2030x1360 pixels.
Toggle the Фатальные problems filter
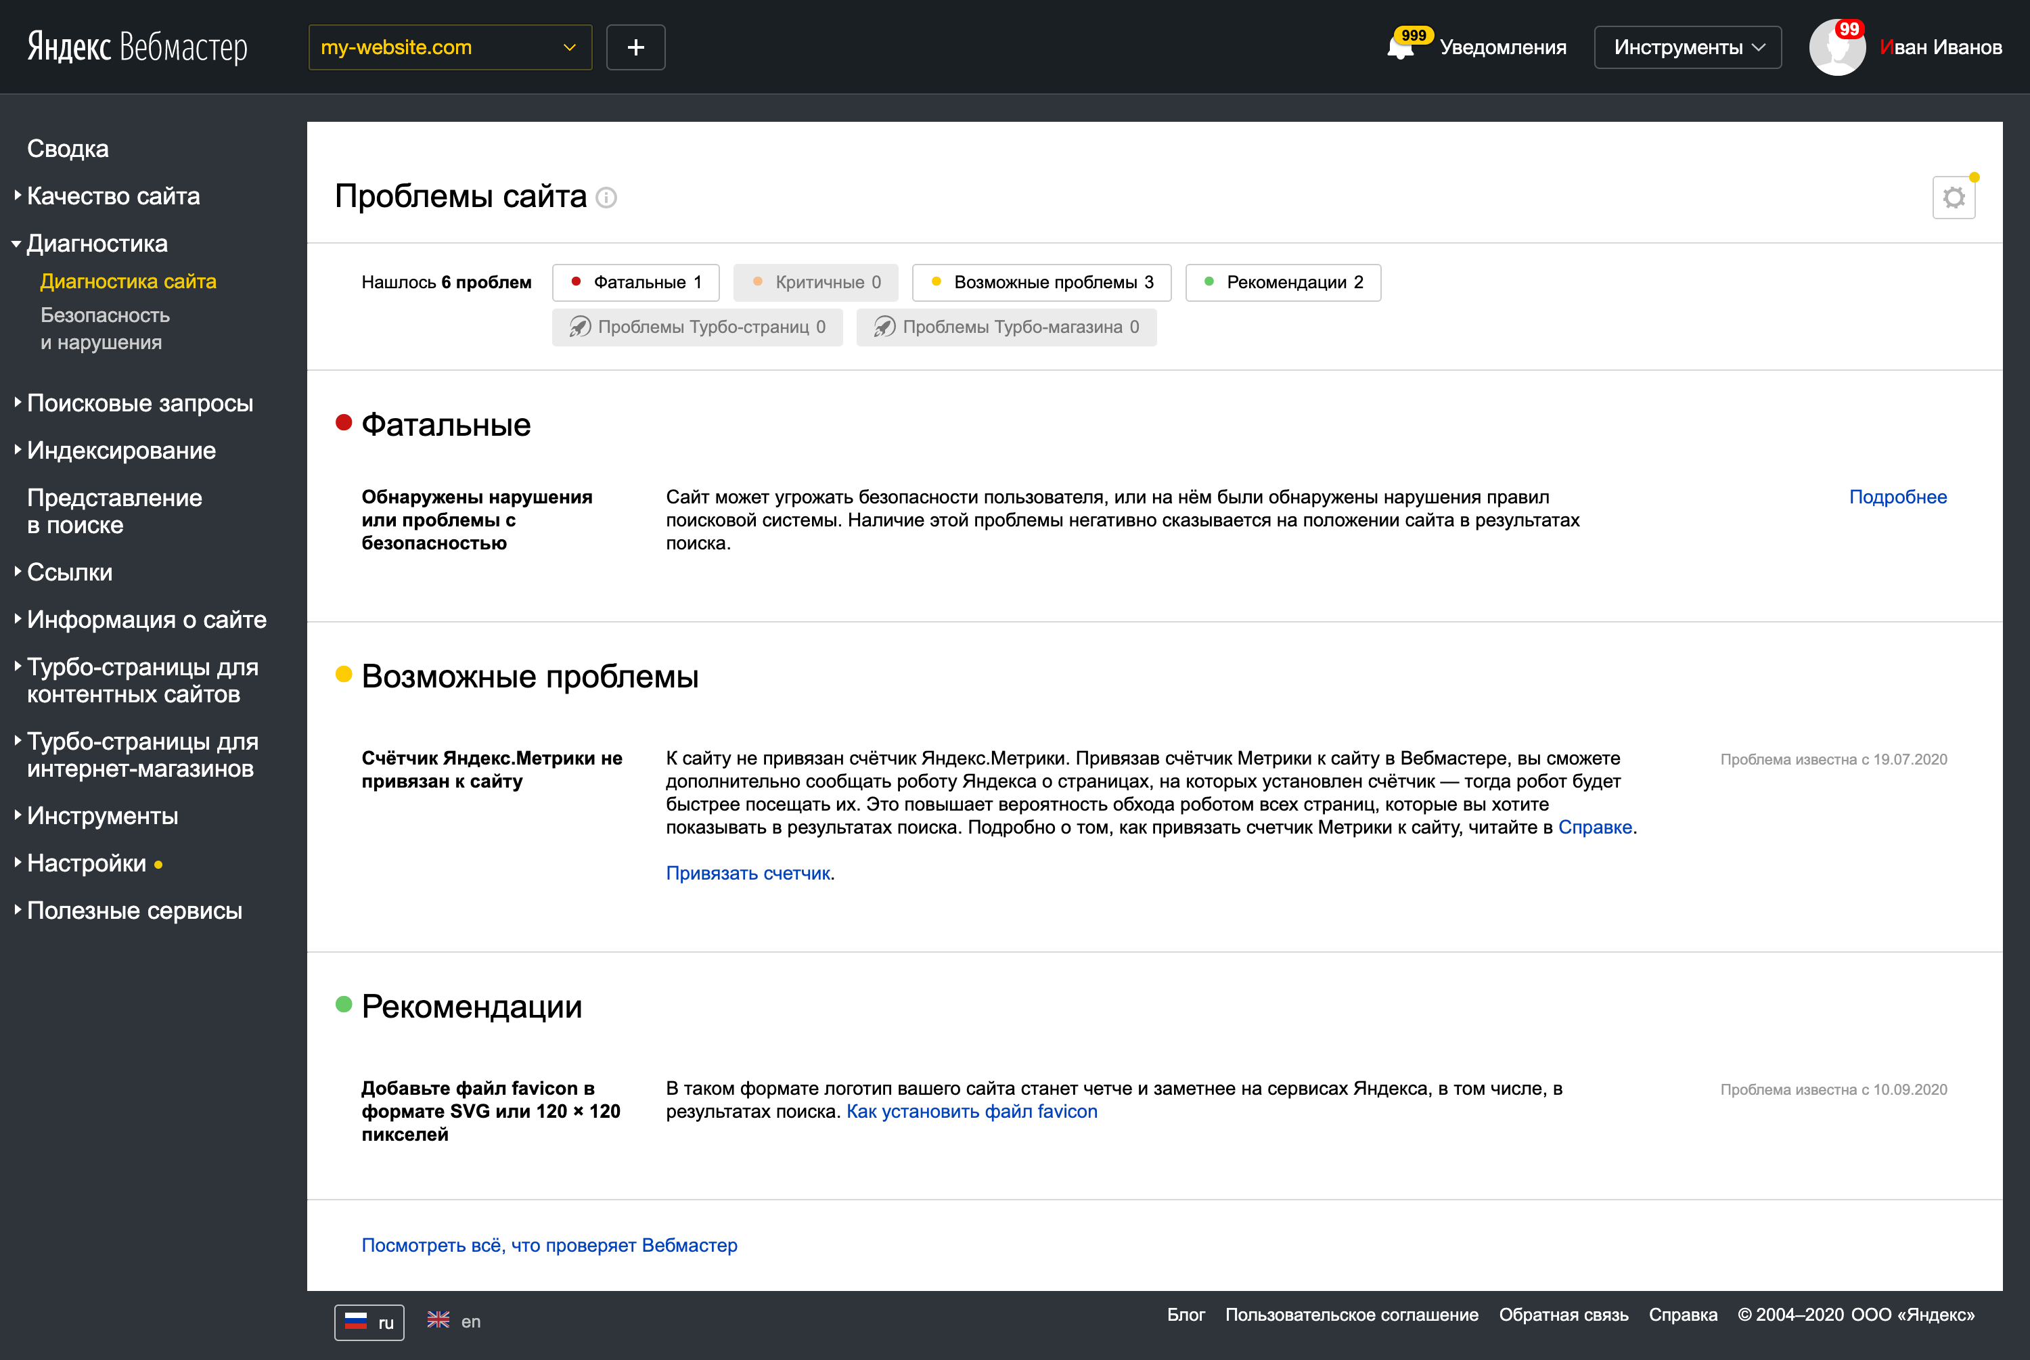coord(635,282)
